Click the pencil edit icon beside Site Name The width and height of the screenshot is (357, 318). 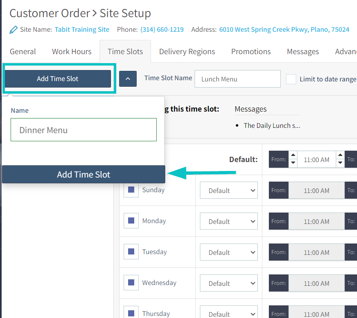(x=13, y=30)
